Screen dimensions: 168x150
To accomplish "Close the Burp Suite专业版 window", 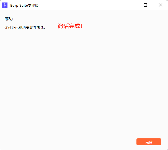I will (x=161, y=5).
